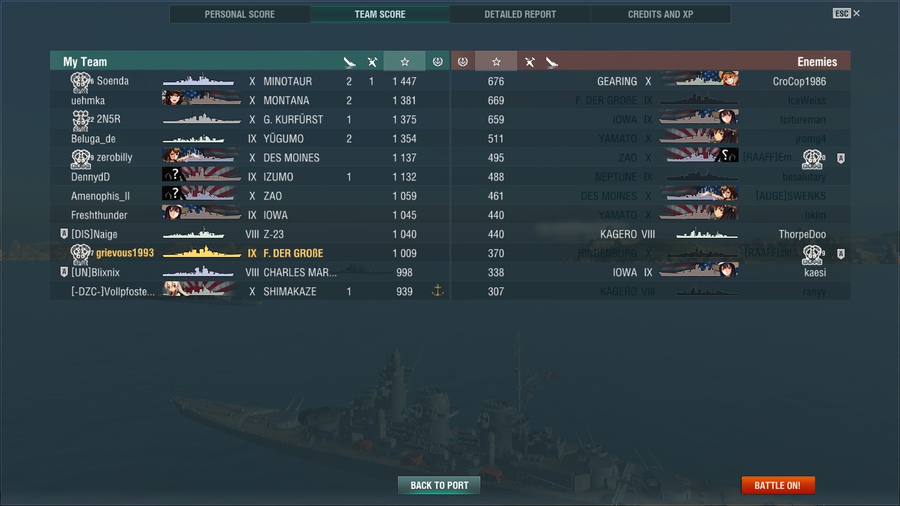Select enemy player CroCop1986 Gearing row
The image size is (900, 506).
tap(651, 81)
